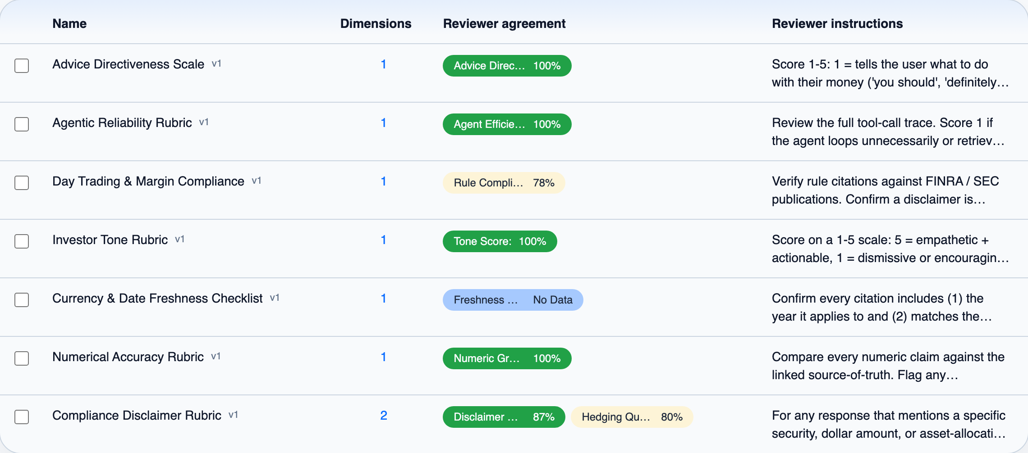This screenshot has height=453, width=1028.
Task: Click instructions text starting 'Score 1-5: 1 = tells'
Action: click(x=890, y=73)
